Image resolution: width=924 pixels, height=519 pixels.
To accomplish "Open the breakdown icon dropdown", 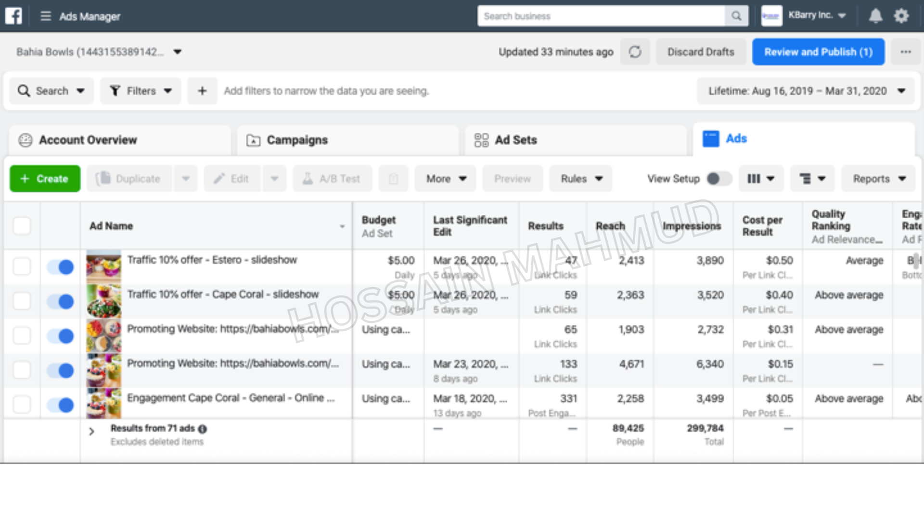I will [x=812, y=179].
